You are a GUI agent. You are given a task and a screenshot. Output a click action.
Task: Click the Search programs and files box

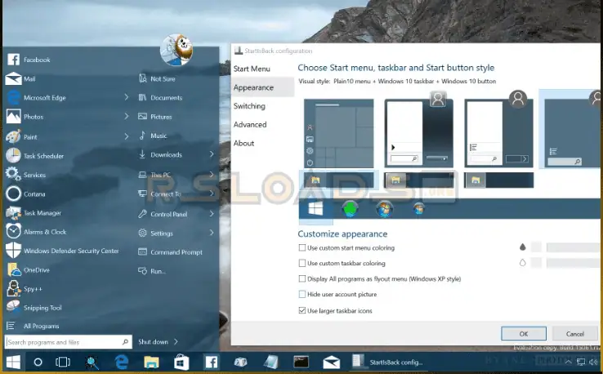[x=67, y=342]
